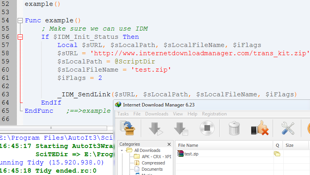This screenshot has height=175, width=310.
Task: Click the Stop All round button icon
Action: [x=207, y=128]
